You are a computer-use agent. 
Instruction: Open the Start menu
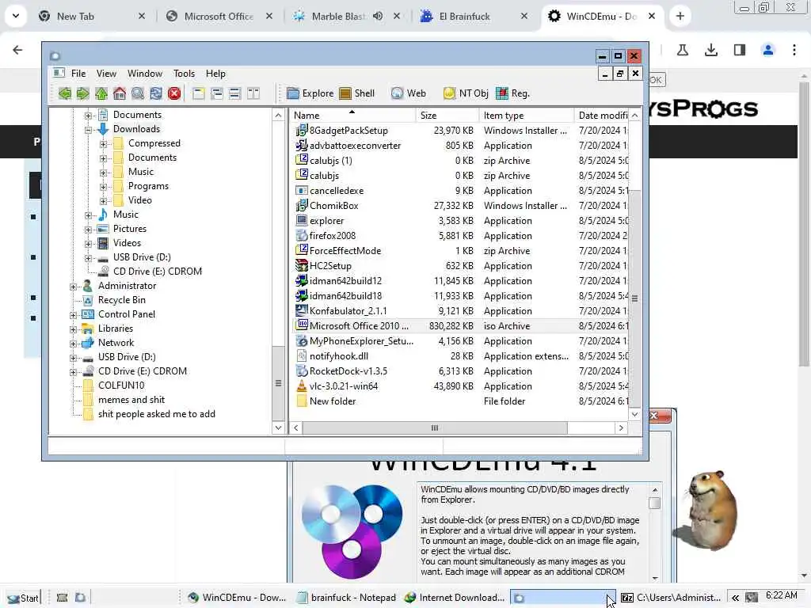click(23, 598)
